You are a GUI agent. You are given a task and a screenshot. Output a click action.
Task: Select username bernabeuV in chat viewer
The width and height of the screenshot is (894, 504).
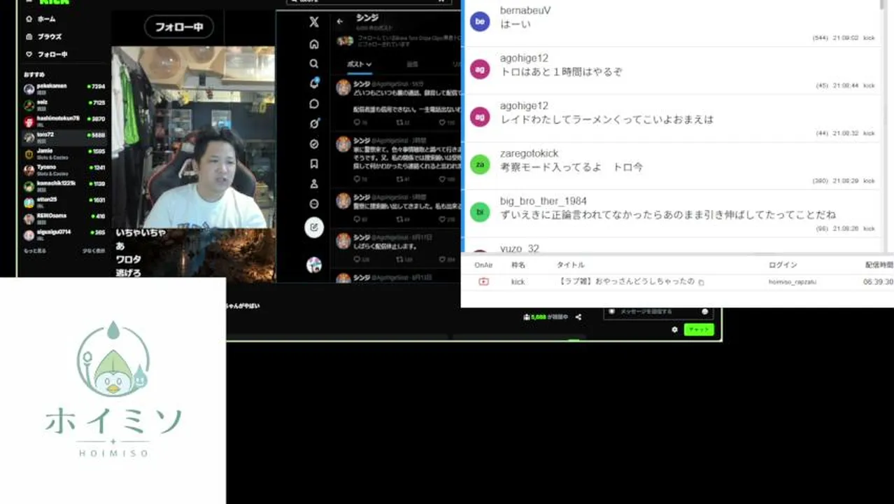click(x=525, y=10)
